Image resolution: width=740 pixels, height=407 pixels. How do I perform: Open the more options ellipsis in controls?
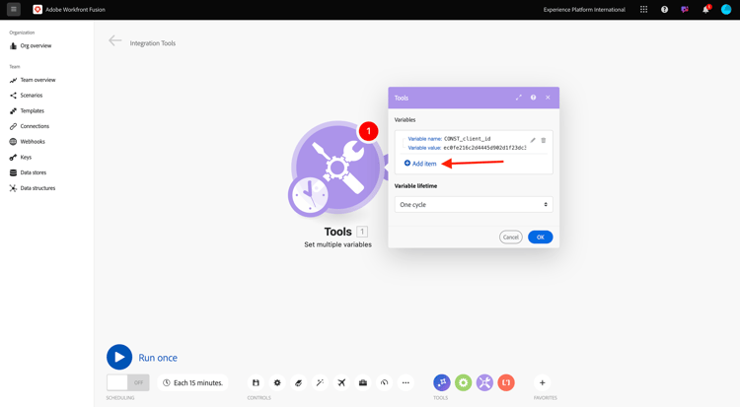coord(406,383)
